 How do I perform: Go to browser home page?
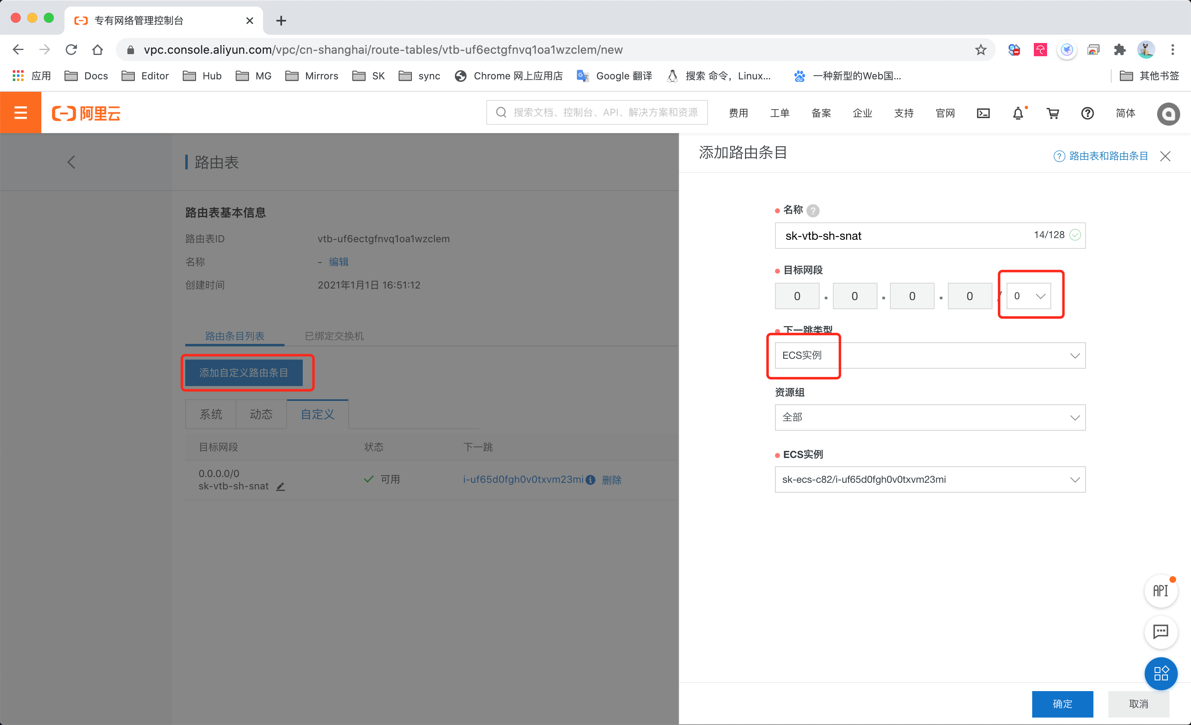click(98, 50)
